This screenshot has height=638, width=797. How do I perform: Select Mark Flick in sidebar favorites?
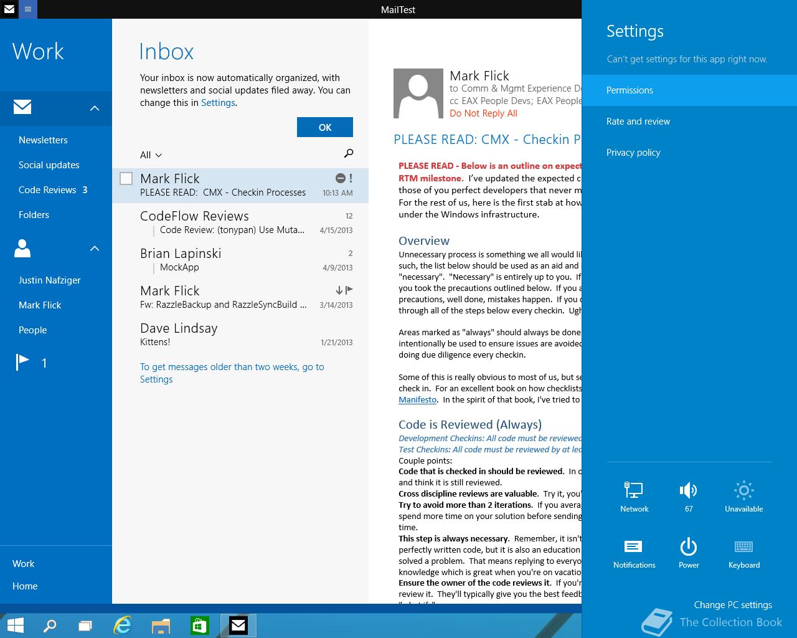pos(40,305)
